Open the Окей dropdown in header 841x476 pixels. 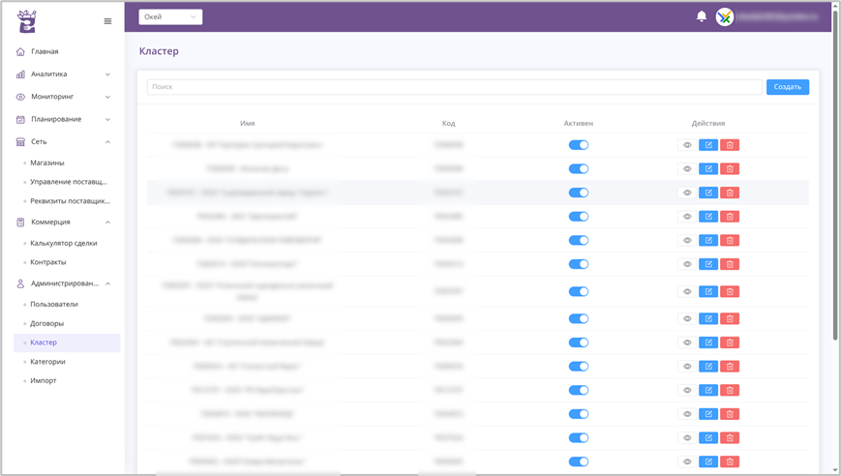pos(170,17)
